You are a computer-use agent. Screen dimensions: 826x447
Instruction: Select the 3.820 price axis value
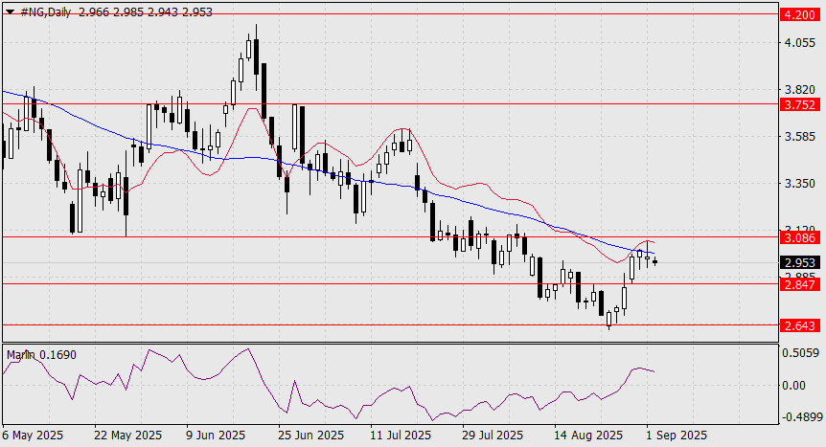point(800,90)
